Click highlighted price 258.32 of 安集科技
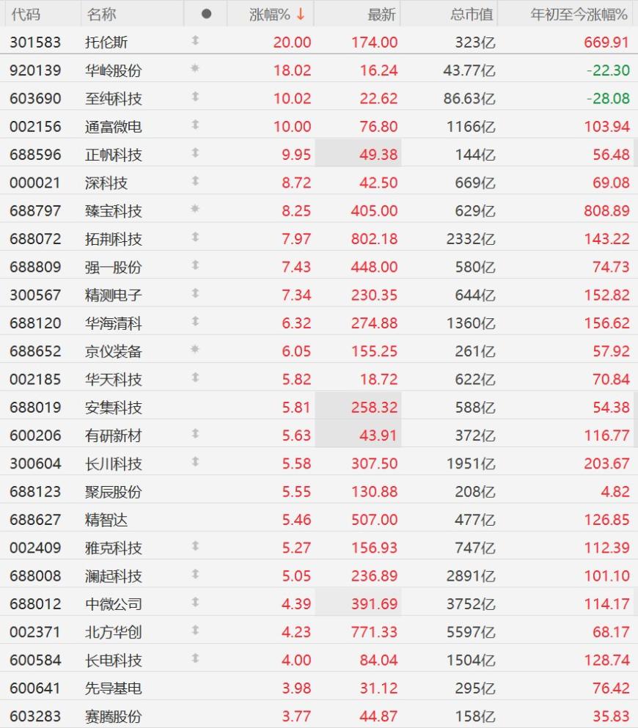638x728 pixels. click(374, 407)
